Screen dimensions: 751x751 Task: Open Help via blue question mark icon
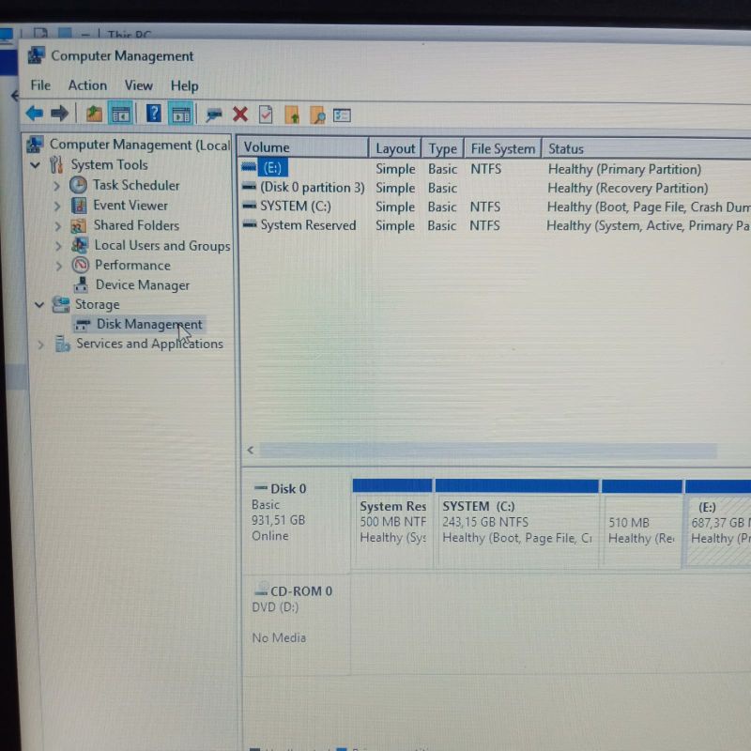pyautogui.click(x=153, y=115)
